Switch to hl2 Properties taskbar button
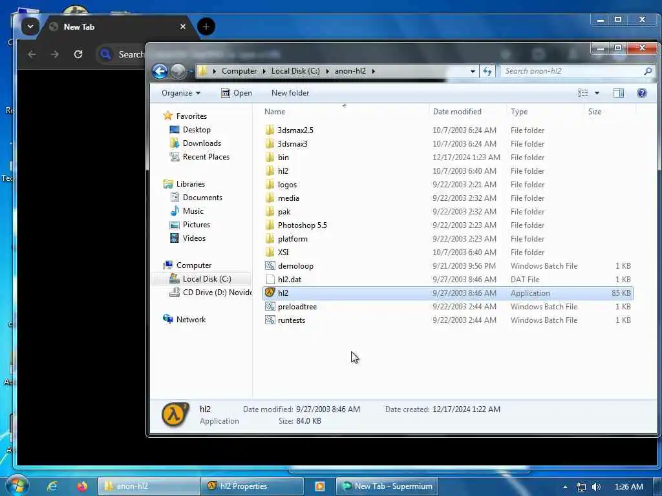The image size is (662, 496). (253, 486)
